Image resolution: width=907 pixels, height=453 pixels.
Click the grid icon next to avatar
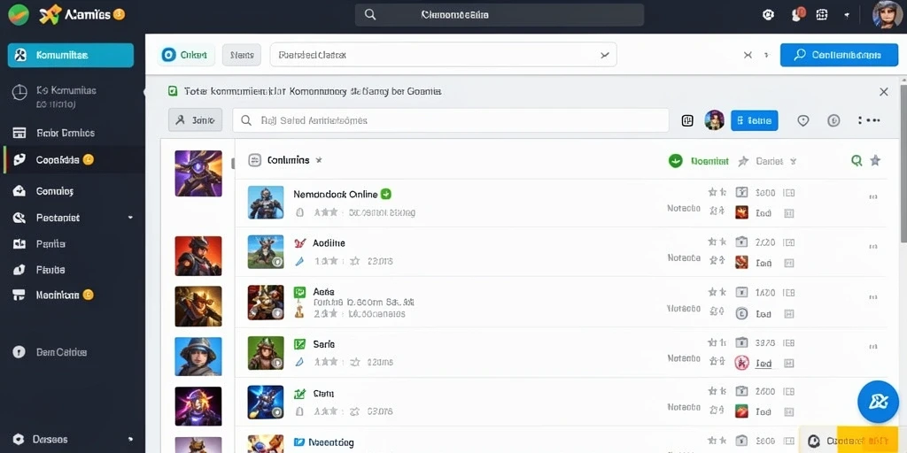pyautogui.click(x=687, y=120)
